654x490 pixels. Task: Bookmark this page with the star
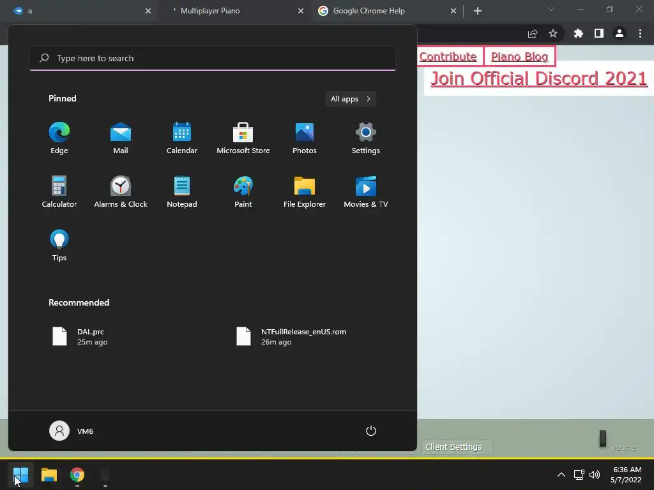pos(553,33)
